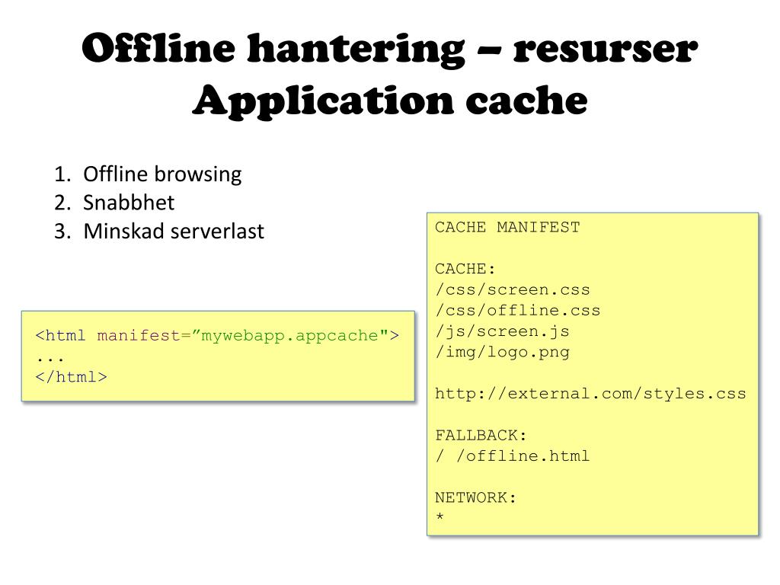Click the 'http://external.com/styles.css' URL line
The image size is (780, 585).
point(590,394)
